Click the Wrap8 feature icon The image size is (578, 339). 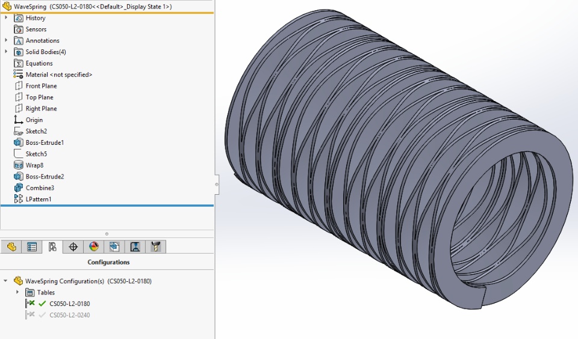19,165
